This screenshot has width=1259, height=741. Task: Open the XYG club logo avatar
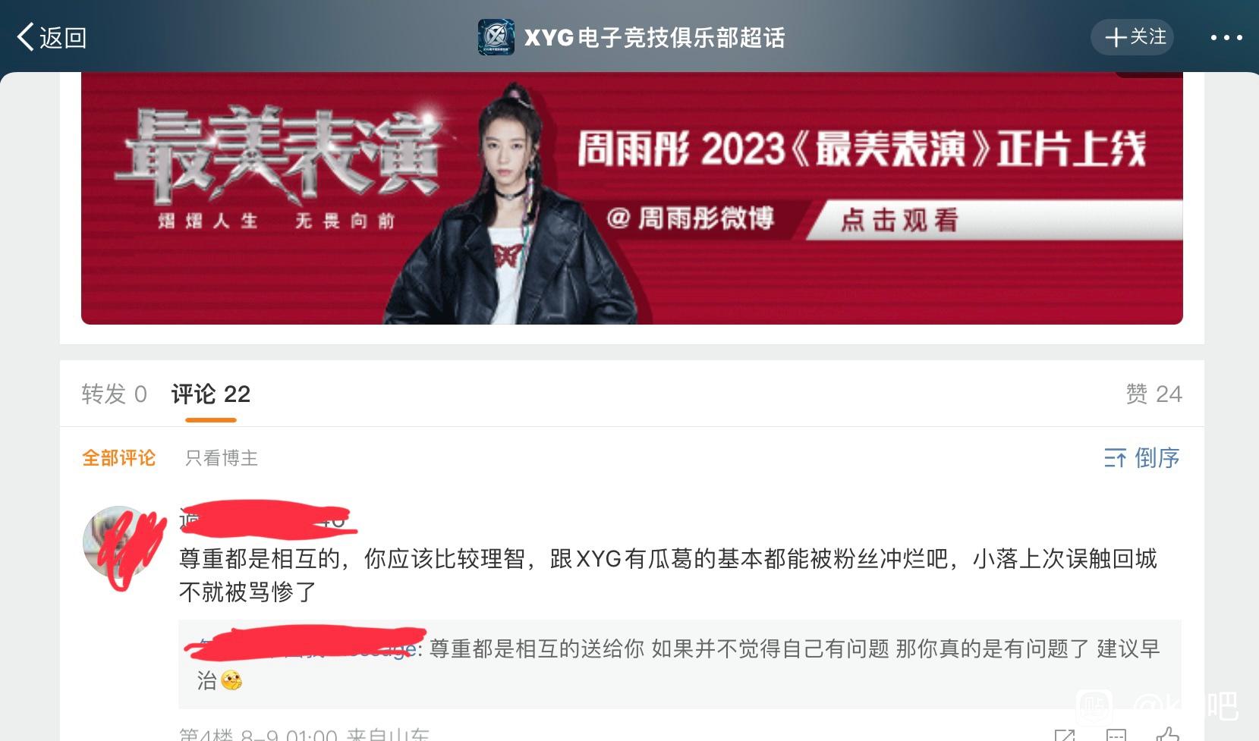[x=496, y=37]
